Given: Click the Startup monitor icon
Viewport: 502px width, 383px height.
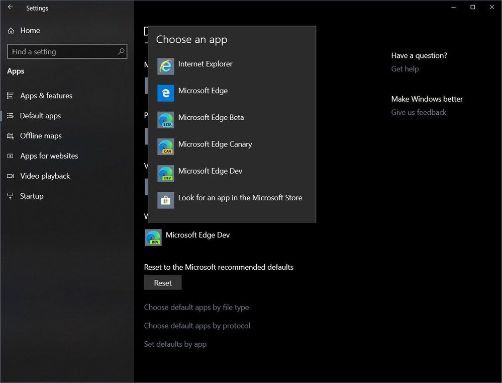Looking at the screenshot, I should [10, 196].
